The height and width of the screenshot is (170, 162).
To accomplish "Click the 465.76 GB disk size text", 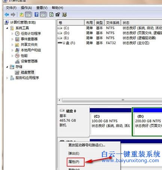I will point(68,121).
